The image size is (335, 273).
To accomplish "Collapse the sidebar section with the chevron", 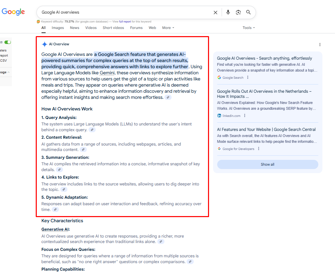I will coord(9,72).
